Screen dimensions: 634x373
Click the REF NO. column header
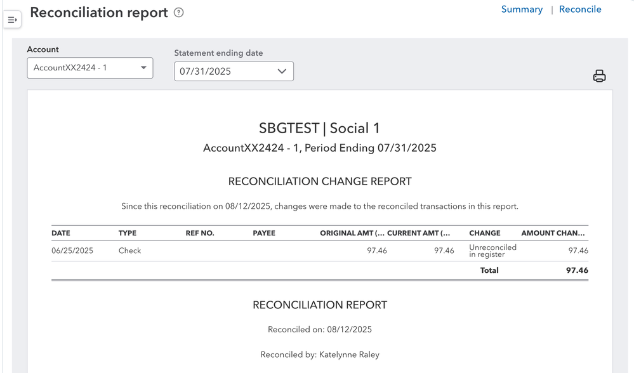tap(200, 233)
